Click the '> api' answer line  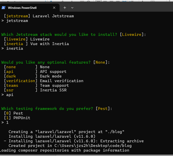point(7,95)
